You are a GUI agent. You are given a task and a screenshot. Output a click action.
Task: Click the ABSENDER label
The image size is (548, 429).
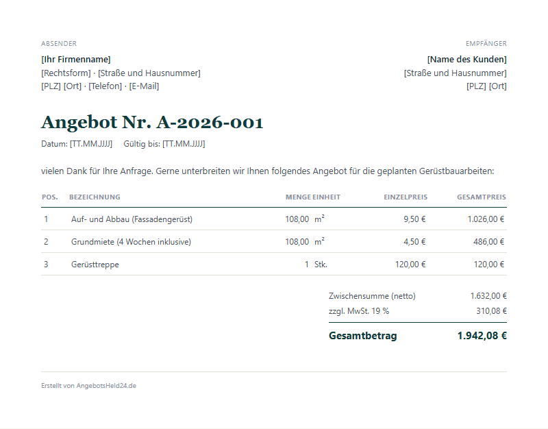[59, 44]
